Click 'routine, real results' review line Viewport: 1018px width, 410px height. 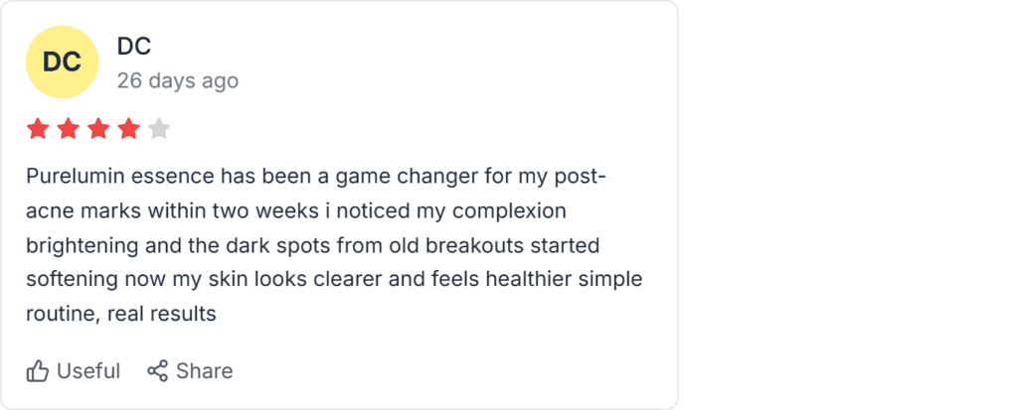point(120,314)
